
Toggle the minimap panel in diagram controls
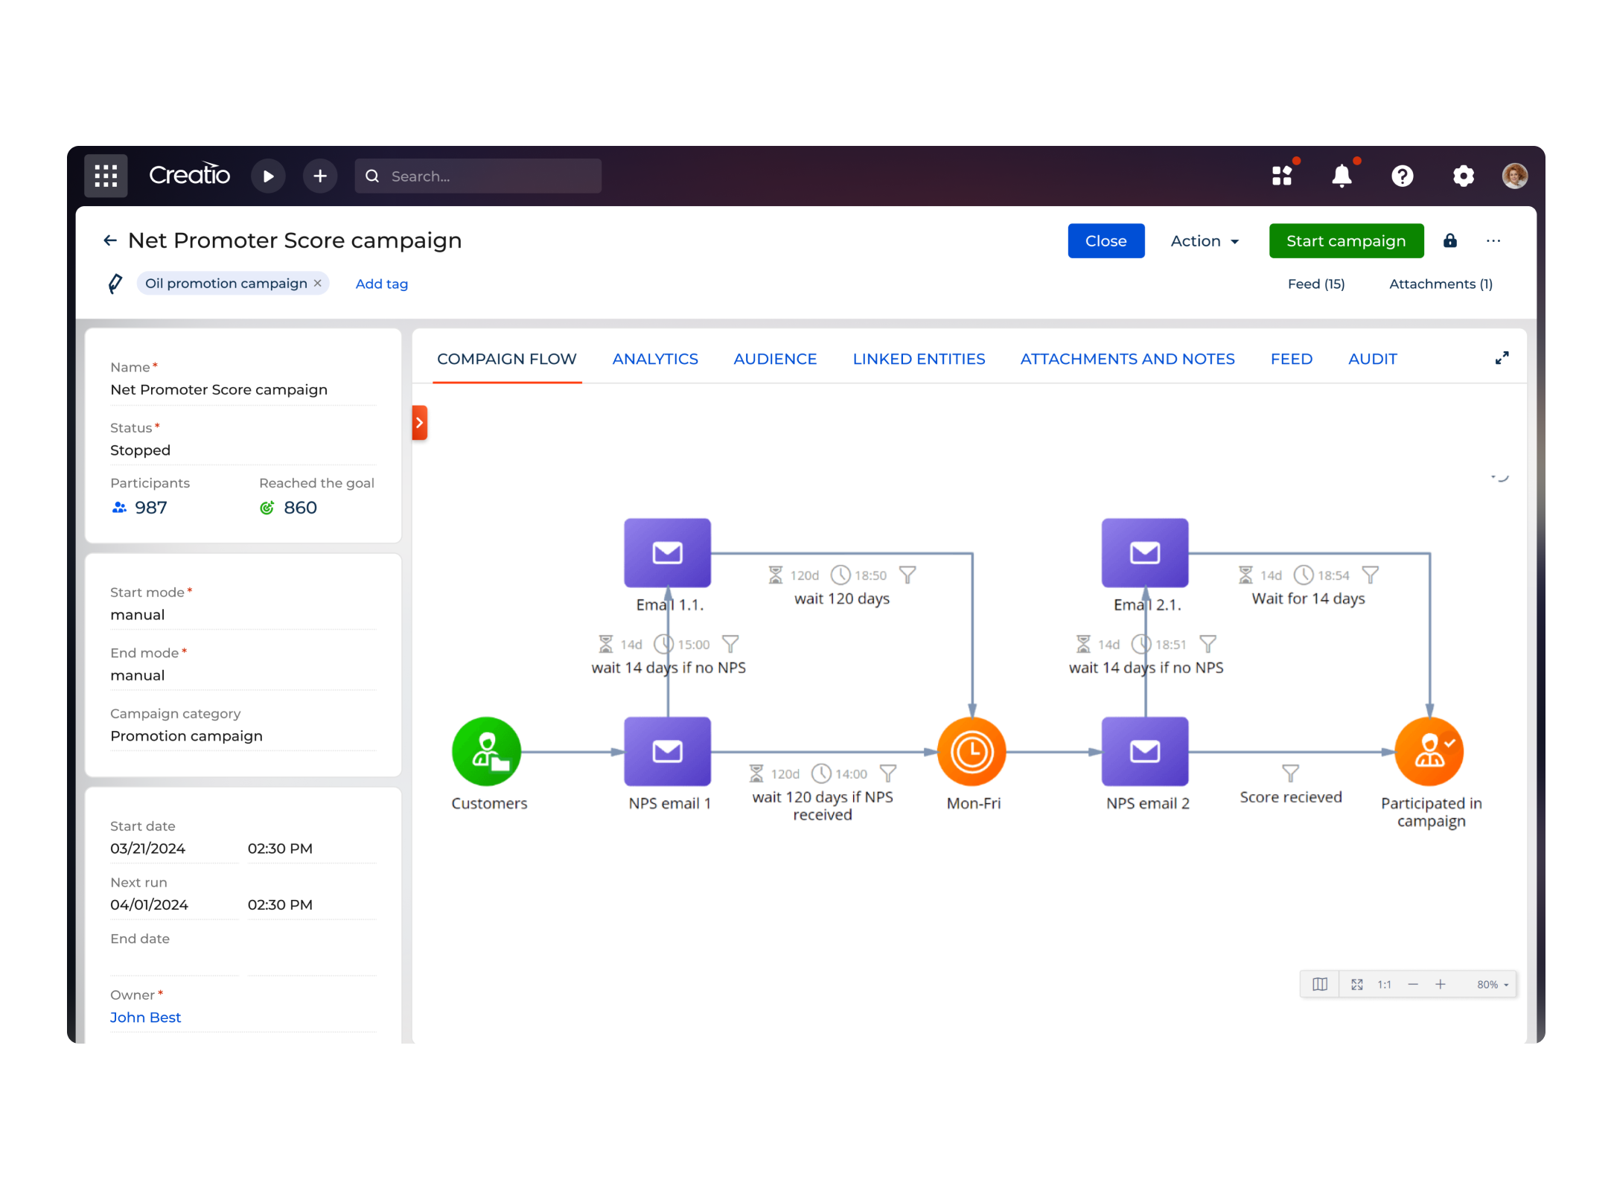(x=1319, y=984)
